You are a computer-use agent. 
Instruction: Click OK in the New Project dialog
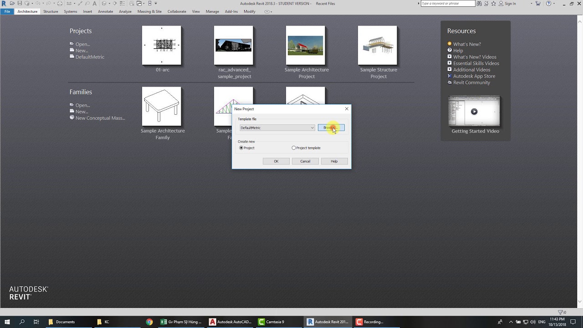pyautogui.click(x=276, y=161)
